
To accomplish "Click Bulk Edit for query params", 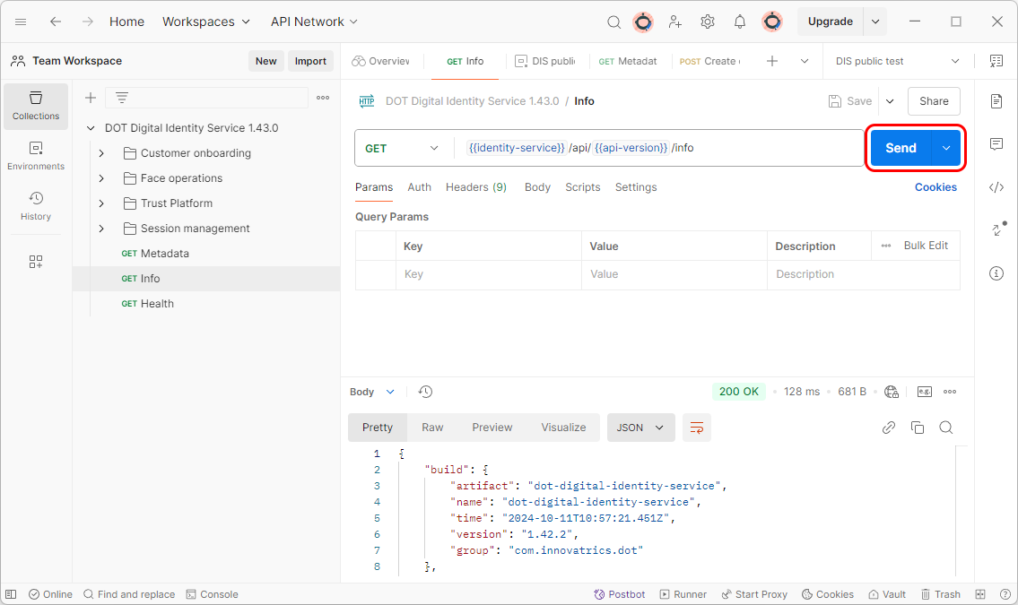I will click(x=925, y=246).
